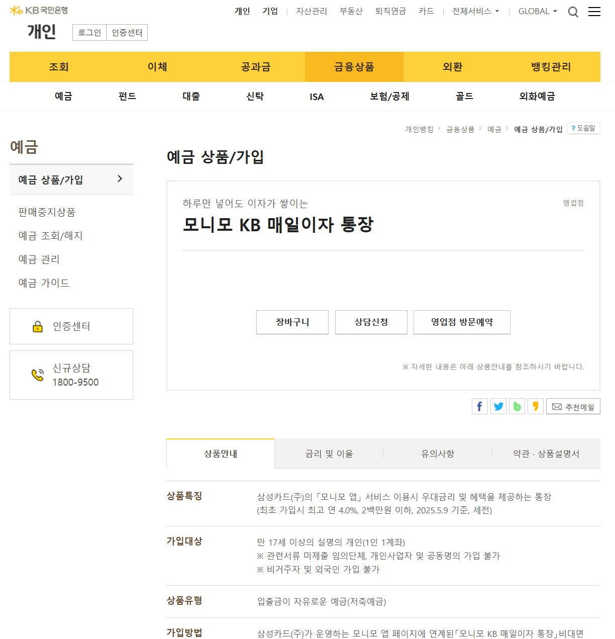Open 판매중지상품 sidebar link
Screen dimensions: 615x639
point(47,212)
